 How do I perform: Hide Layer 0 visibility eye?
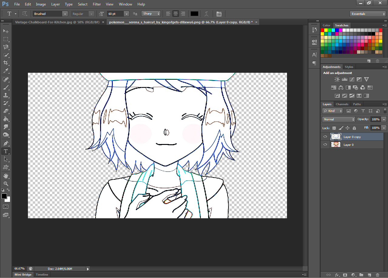(325, 145)
